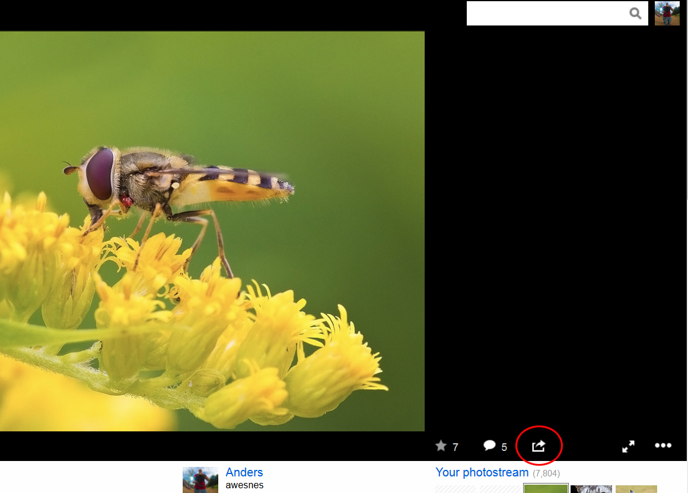Click the Anders profile picture below photo
688x493 pixels.
[x=200, y=480]
